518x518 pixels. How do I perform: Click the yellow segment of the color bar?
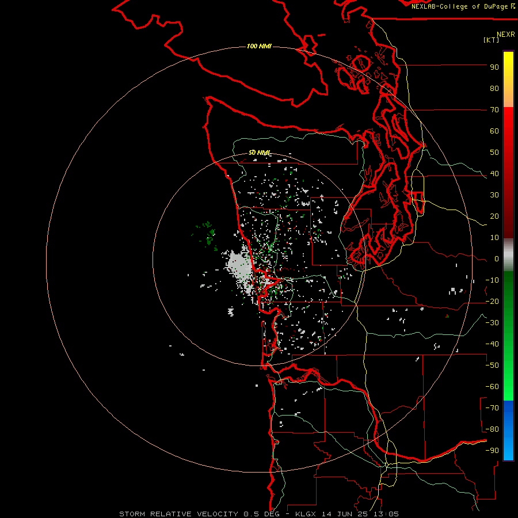[508, 79]
